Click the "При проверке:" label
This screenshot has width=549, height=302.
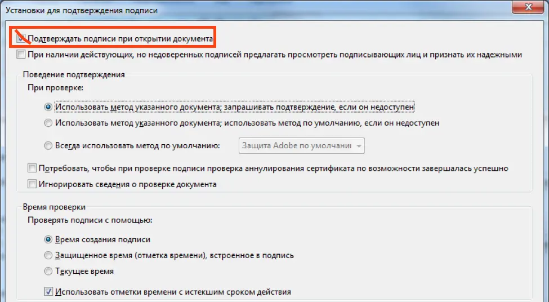click(55, 88)
